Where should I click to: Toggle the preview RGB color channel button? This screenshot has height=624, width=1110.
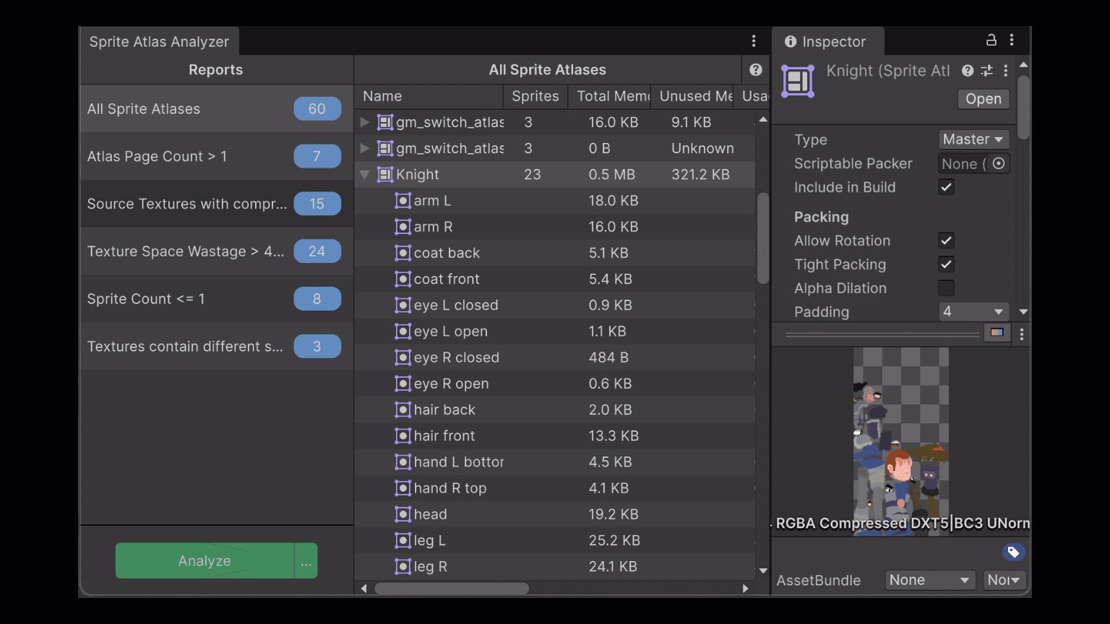tap(997, 333)
